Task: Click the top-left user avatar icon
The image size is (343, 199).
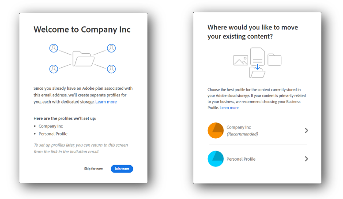Action: click(54, 48)
